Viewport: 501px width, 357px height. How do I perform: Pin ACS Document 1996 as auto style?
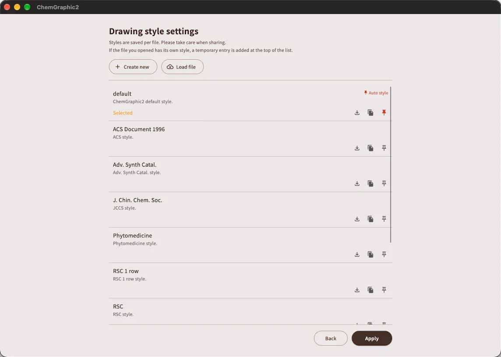pyautogui.click(x=384, y=148)
